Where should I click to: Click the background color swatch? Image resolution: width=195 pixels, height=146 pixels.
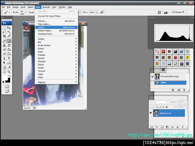click(8, 81)
